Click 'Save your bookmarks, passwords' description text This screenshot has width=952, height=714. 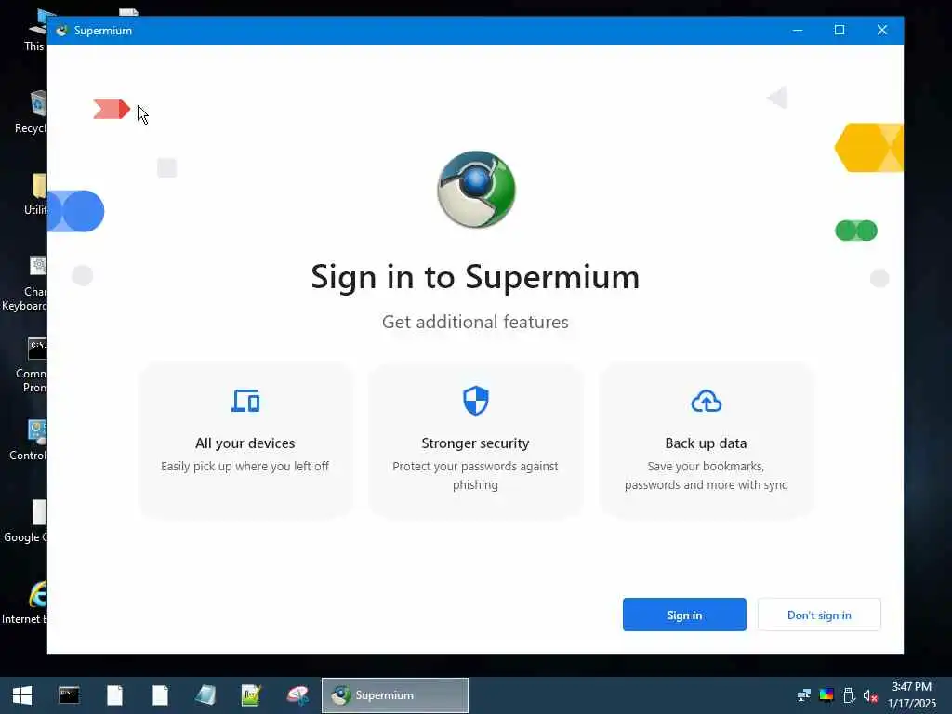[707, 475]
